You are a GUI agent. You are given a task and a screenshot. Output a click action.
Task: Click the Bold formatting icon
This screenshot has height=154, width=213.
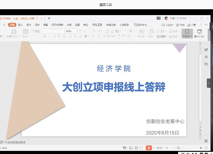[44, 36]
